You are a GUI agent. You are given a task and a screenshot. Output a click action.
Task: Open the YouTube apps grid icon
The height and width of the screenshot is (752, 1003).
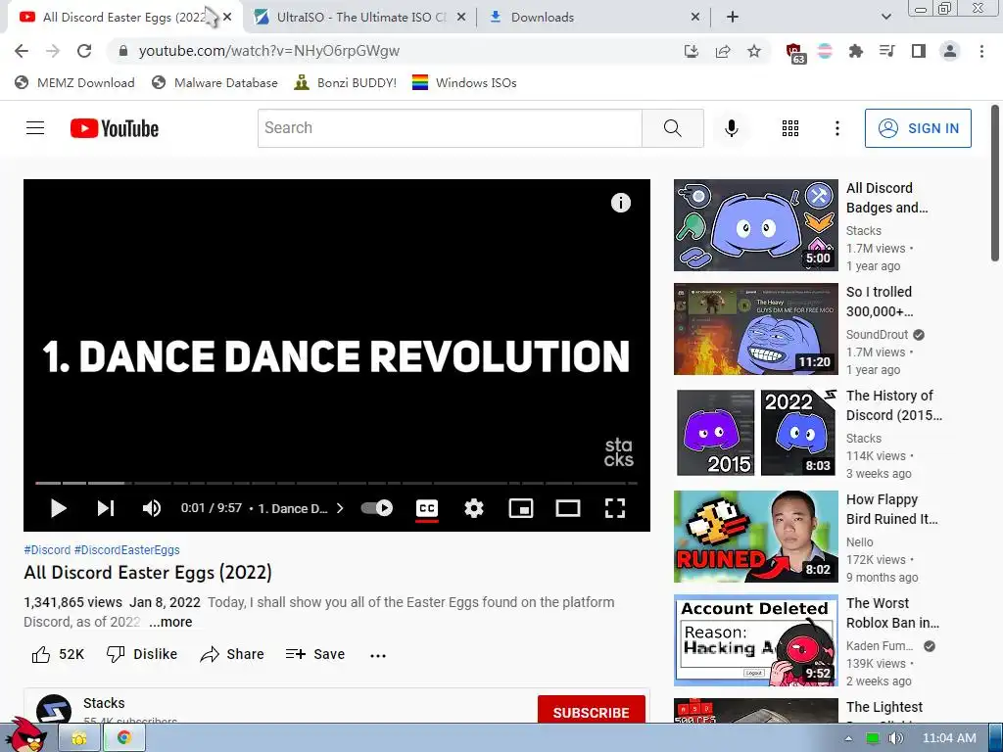pyautogui.click(x=790, y=128)
